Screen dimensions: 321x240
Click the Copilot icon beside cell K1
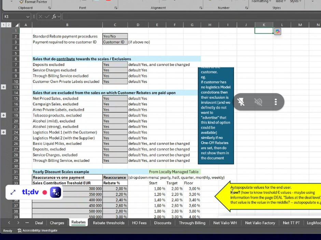point(278,31)
